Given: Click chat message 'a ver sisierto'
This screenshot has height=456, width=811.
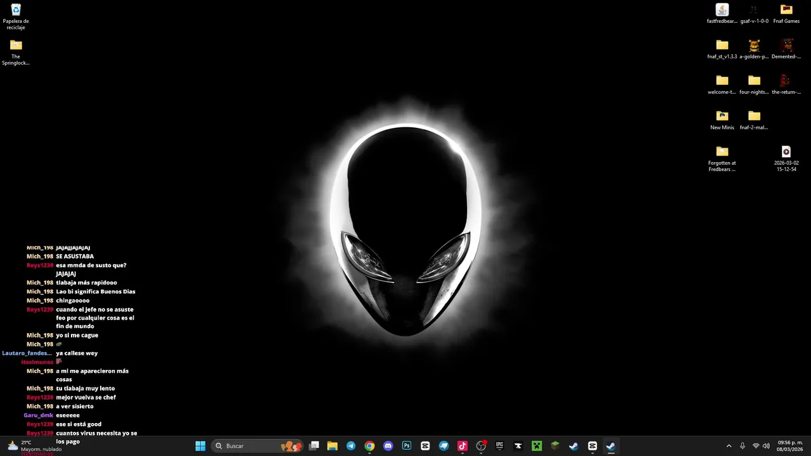Looking at the screenshot, I should pyautogui.click(x=75, y=406).
